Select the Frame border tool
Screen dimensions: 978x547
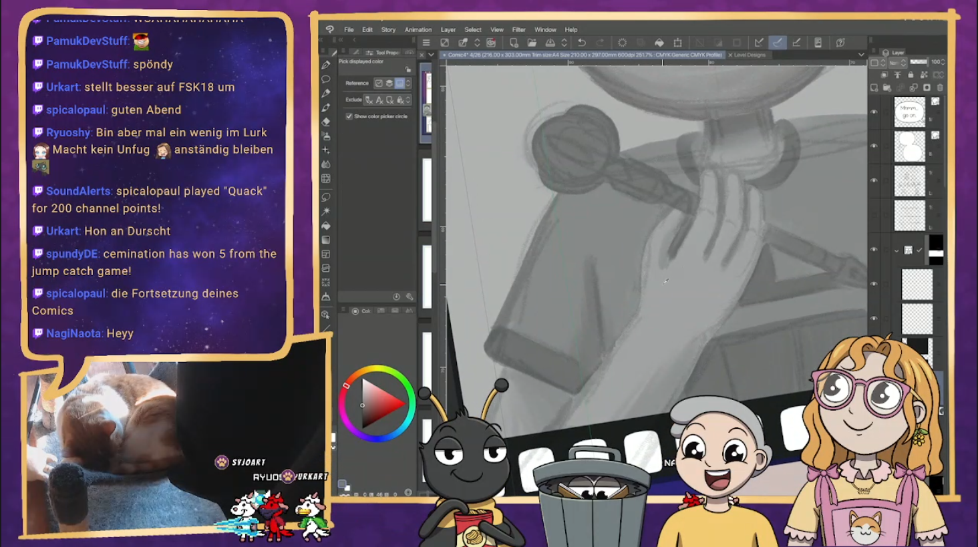tap(326, 254)
